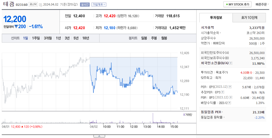Click help icon beside PBR BPS(2023.12)
Screen dimensions: 272x138
231,97
